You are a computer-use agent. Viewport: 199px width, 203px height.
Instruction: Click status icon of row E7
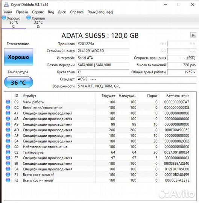coord(8,158)
